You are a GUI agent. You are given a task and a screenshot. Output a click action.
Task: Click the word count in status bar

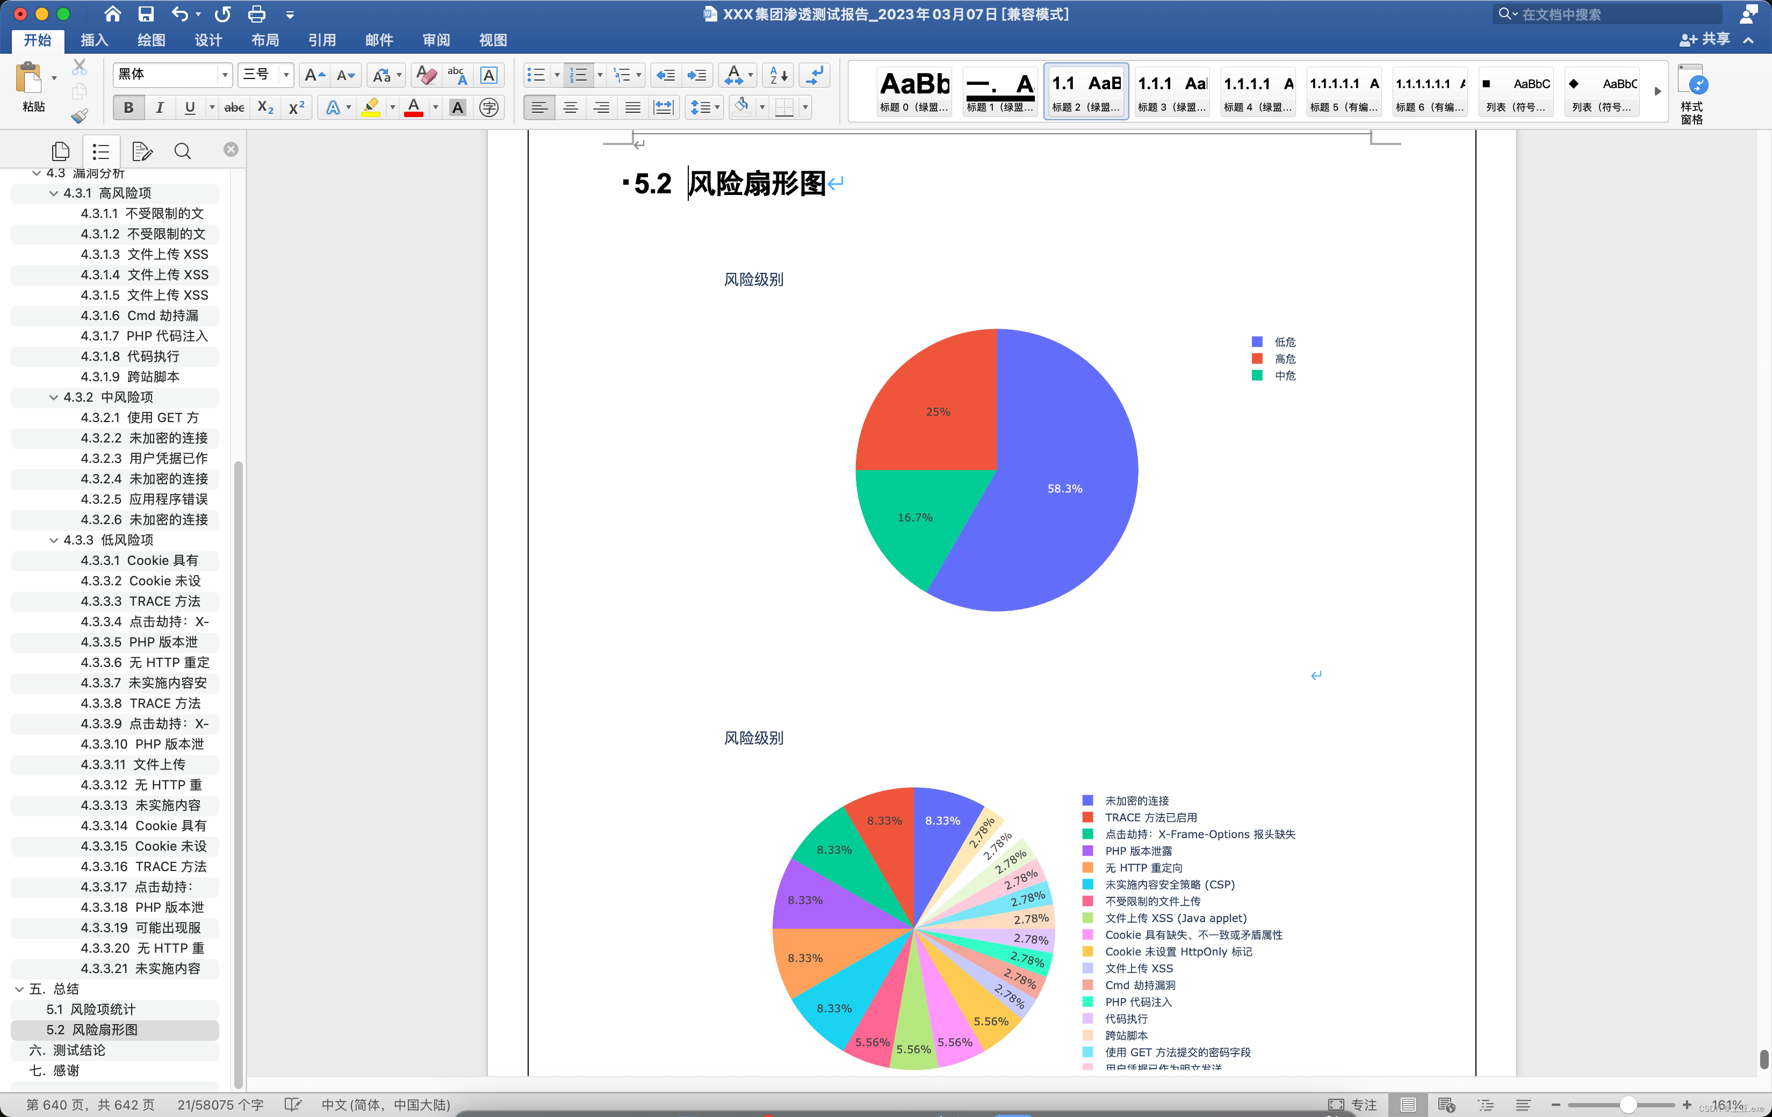click(x=220, y=1105)
